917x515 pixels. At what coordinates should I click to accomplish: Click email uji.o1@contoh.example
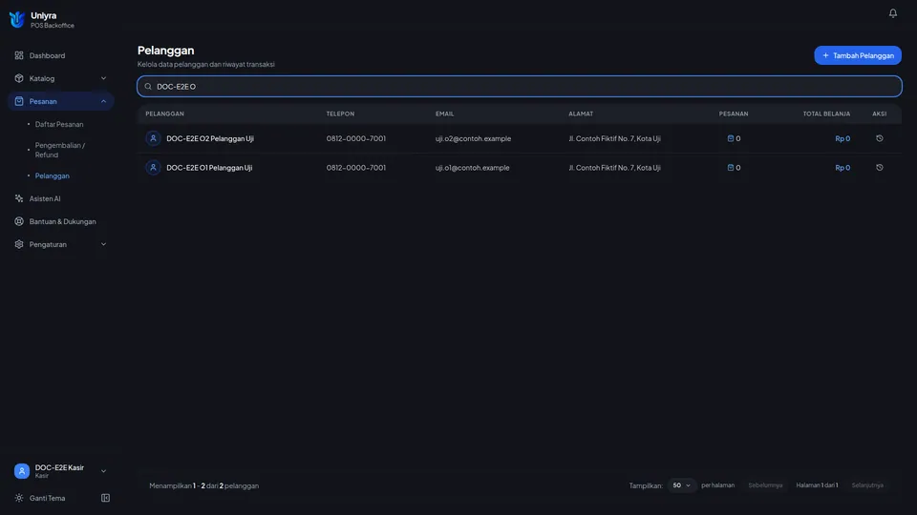(x=473, y=168)
